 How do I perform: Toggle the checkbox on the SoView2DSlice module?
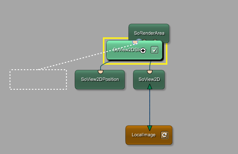click(x=155, y=50)
